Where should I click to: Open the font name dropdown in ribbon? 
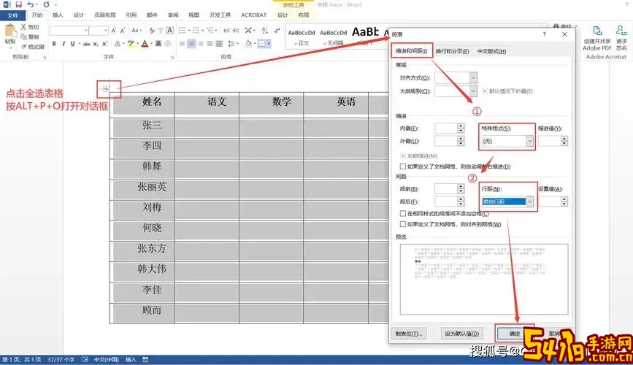coord(86,30)
